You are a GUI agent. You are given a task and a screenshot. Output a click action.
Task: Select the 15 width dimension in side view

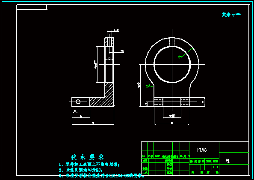point(109,58)
